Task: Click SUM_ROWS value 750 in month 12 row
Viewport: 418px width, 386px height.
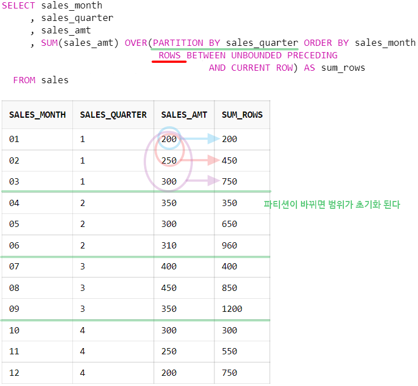Action: (229, 372)
